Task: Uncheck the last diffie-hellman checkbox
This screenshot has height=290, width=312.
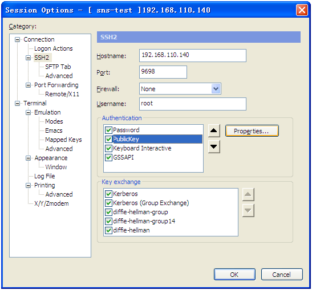Action: 108,230
